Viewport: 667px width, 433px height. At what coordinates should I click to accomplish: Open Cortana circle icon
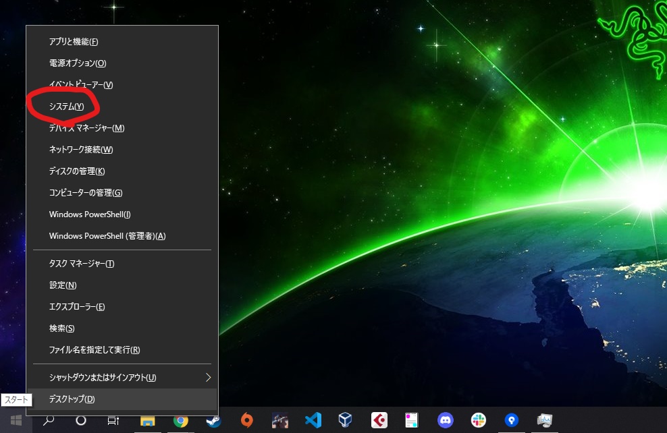pos(81,420)
